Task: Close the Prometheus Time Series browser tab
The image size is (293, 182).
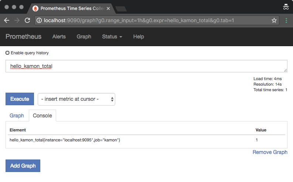Action: (x=108, y=8)
